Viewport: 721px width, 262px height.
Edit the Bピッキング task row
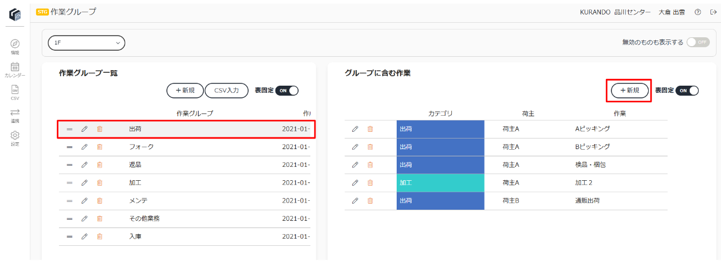point(355,147)
